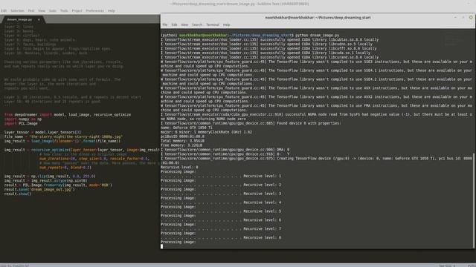Click the 'import PIL.Image' code line
This screenshot has height=267, width=476.
[21, 124]
